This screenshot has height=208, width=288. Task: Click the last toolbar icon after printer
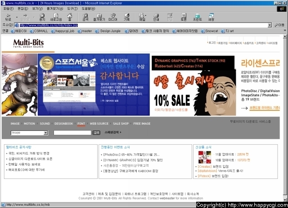point(211,17)
